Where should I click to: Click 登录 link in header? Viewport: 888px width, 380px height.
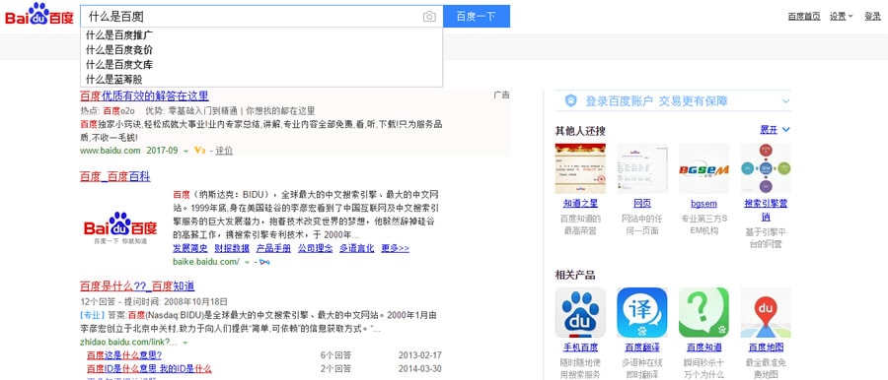click(x=872, y=17)
